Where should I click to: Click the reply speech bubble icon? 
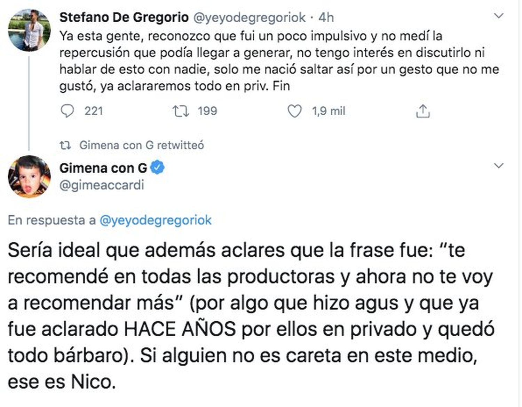coord(67,111)
